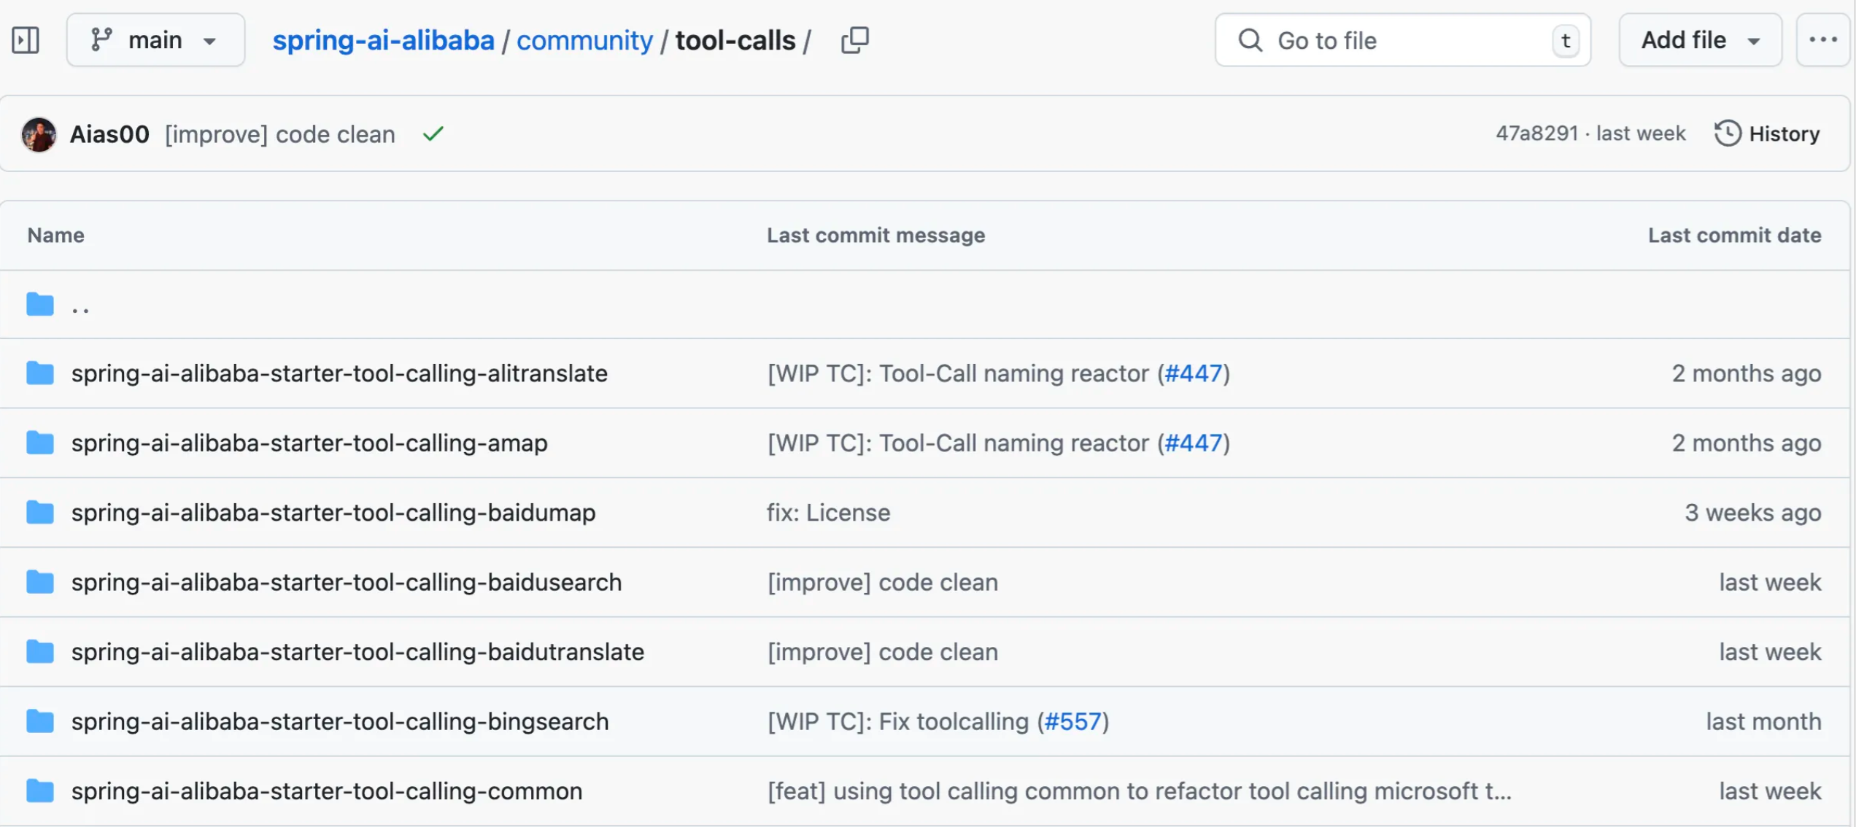This screenshot has width=1856, height=827.
Task: Click 'last week' date in baidusearch row
Action: click(x=1770, y=582)
